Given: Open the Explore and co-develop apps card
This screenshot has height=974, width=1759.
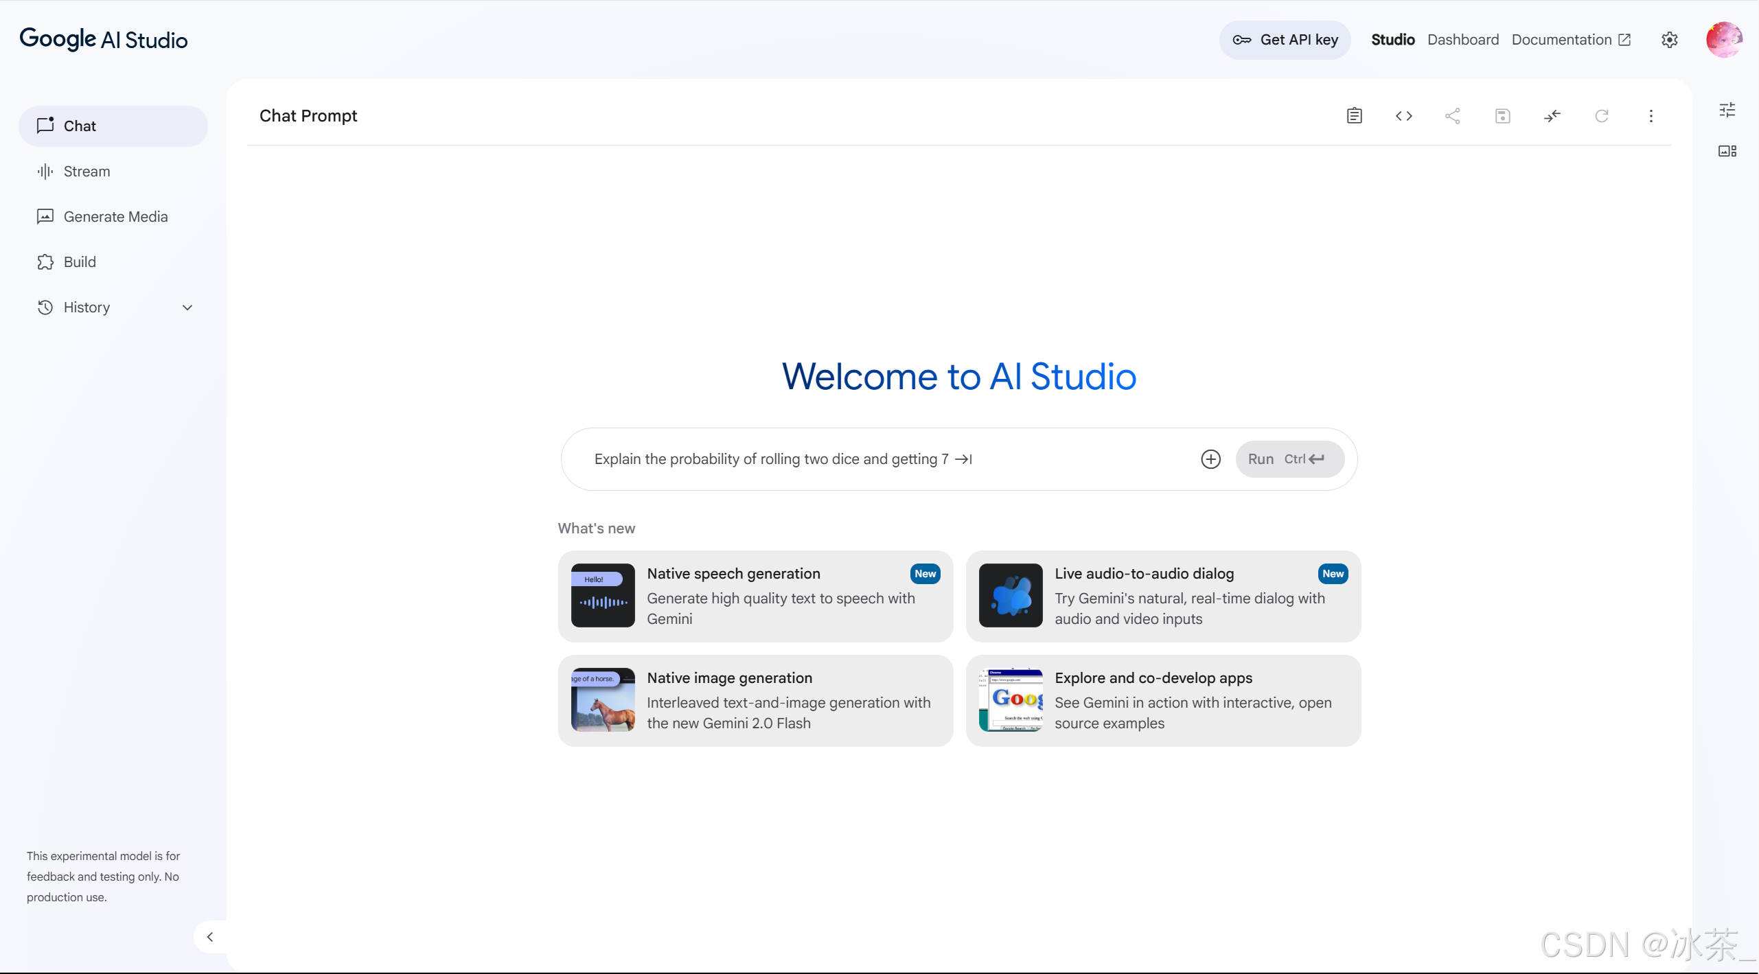Looking at the screenshot, I should [1162, 700].
